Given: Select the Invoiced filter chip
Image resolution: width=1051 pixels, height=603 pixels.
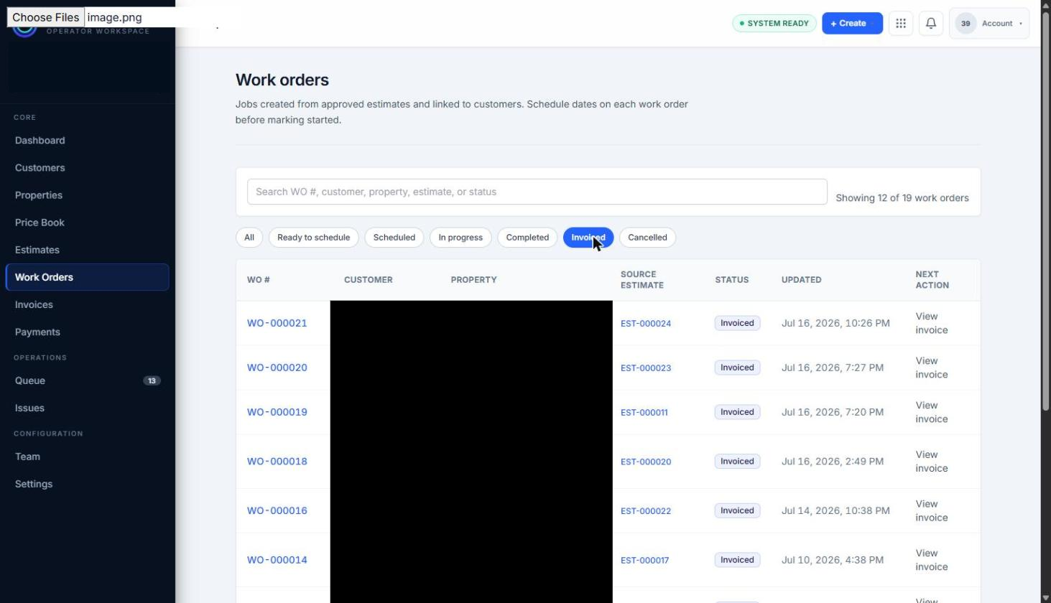Looking at the screenshot, I should coord(588,238).
